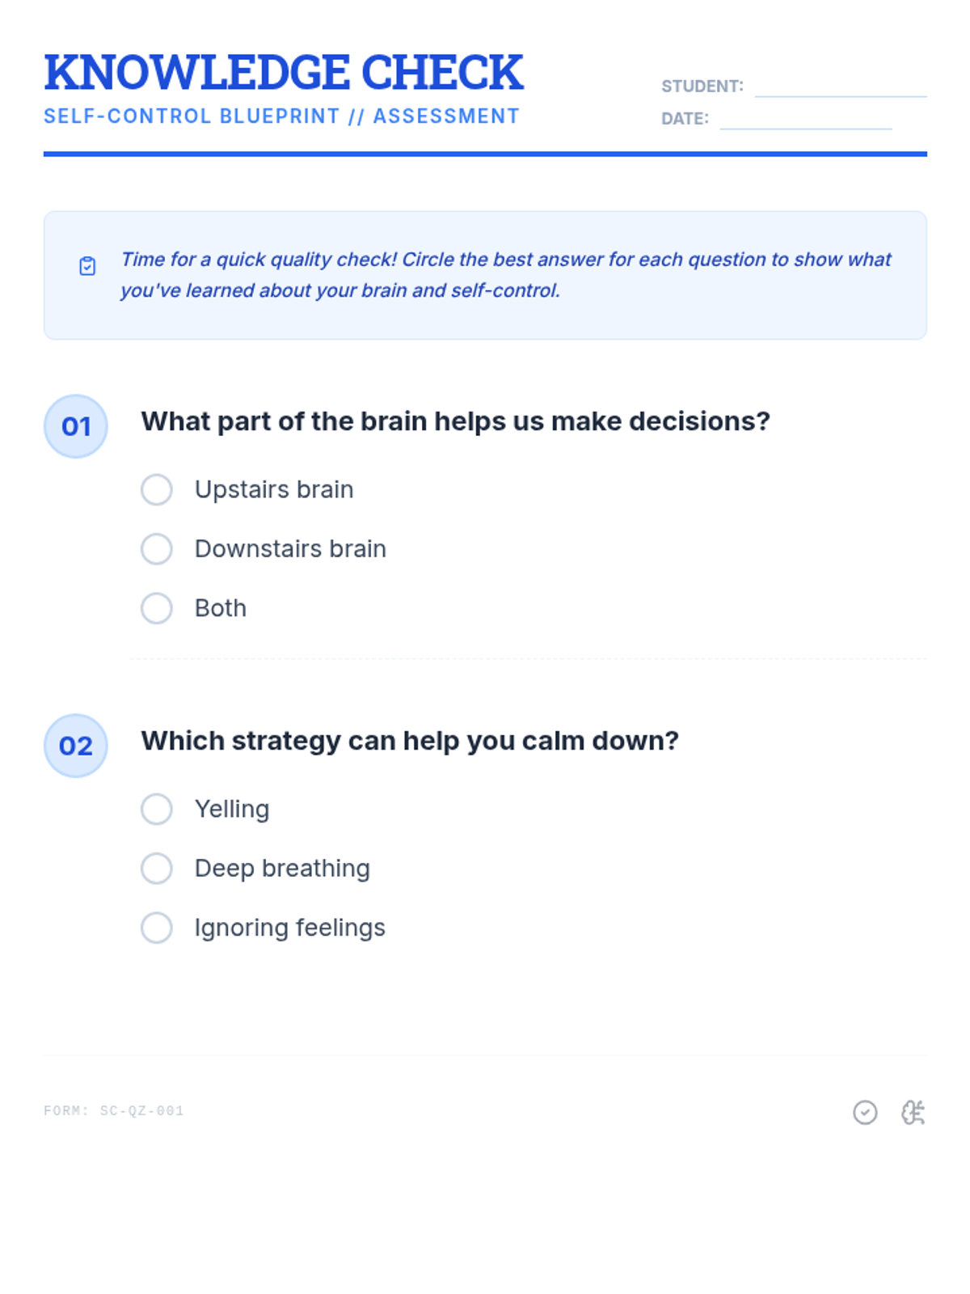Click the circled checkmark icon in footer

tap(865, 1113)
